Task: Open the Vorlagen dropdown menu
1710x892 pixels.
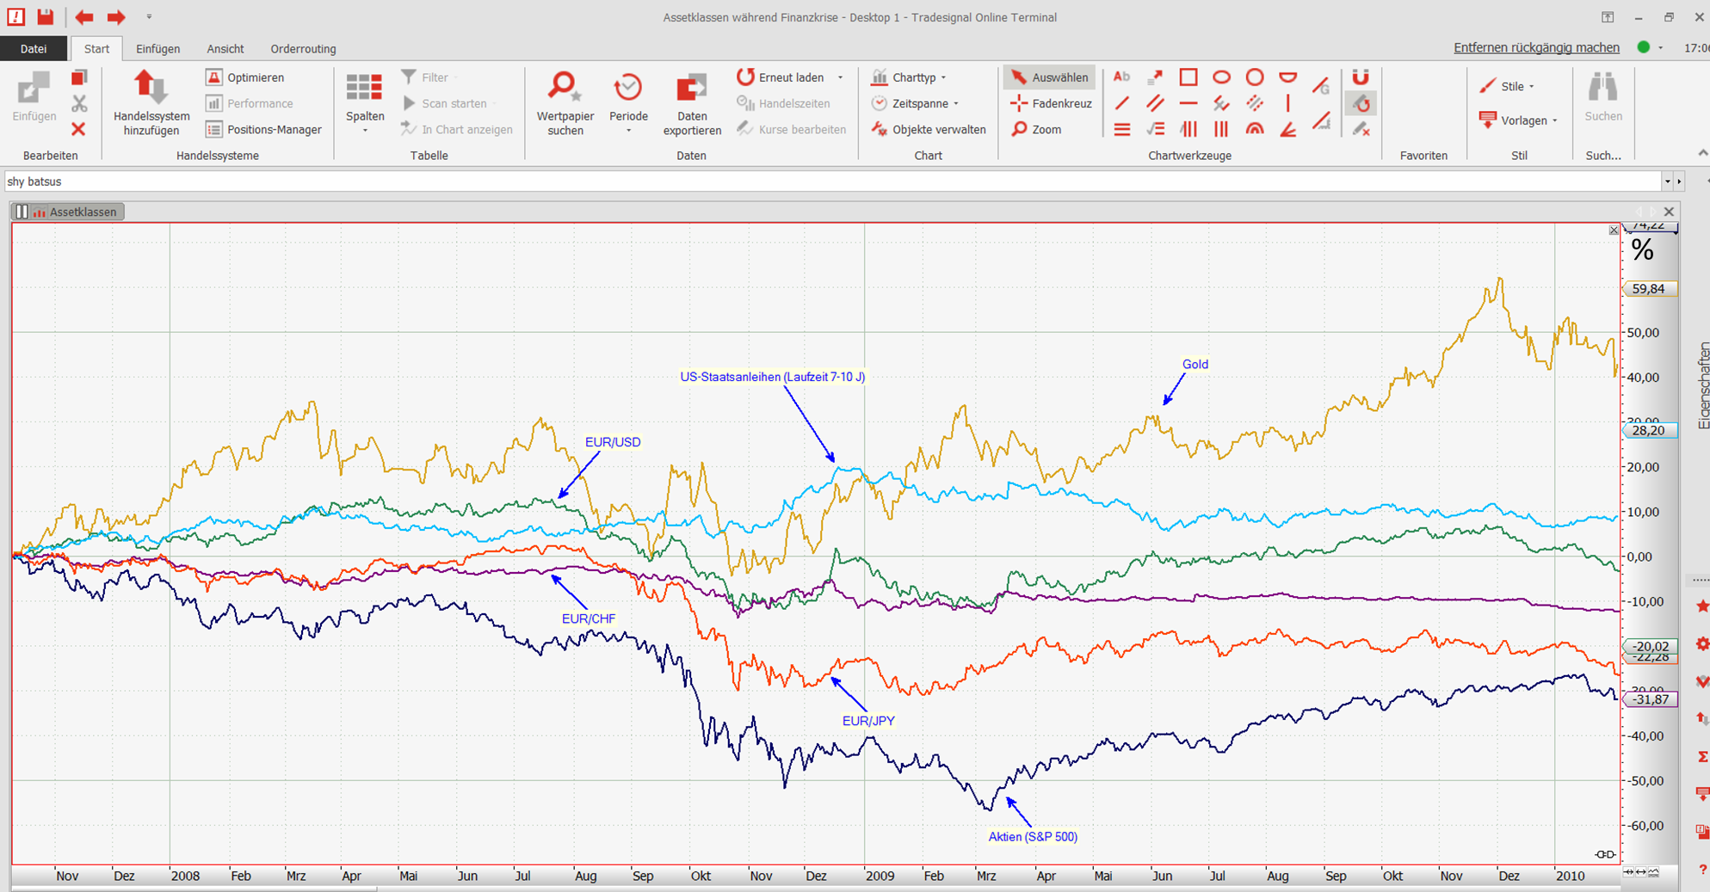Action: pos(1521,120)
